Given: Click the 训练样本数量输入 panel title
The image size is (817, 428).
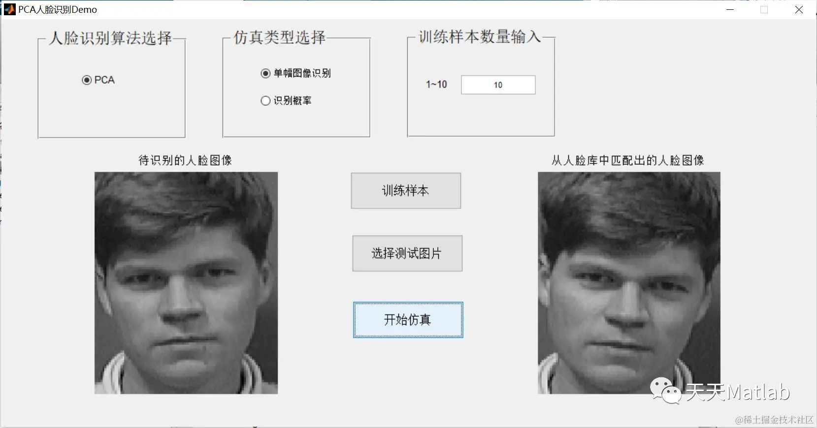Looking at the screenshot, I should (x=480, y=36).
